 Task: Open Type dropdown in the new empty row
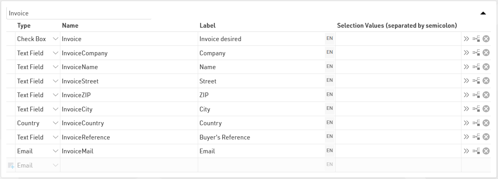pos(55,165)
